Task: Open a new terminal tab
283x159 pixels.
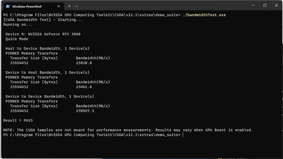Action: click(x=69, y=6)
